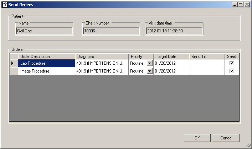This screenshot has width=252, height=149.
Task: Confirm orders with the OK button
Action: (x=197, y=138)
